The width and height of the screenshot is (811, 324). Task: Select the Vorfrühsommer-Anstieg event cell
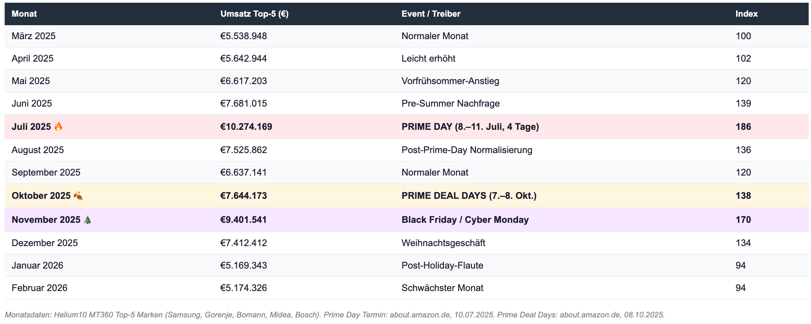pyautogui.click(x=450, y=81)
